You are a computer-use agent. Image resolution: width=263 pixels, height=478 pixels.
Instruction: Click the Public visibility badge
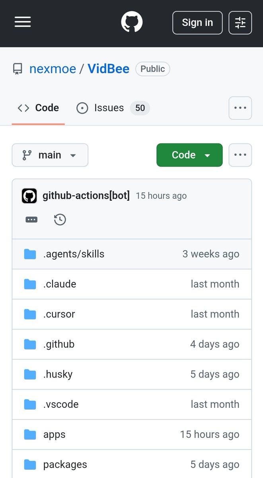tap(153, 69)
